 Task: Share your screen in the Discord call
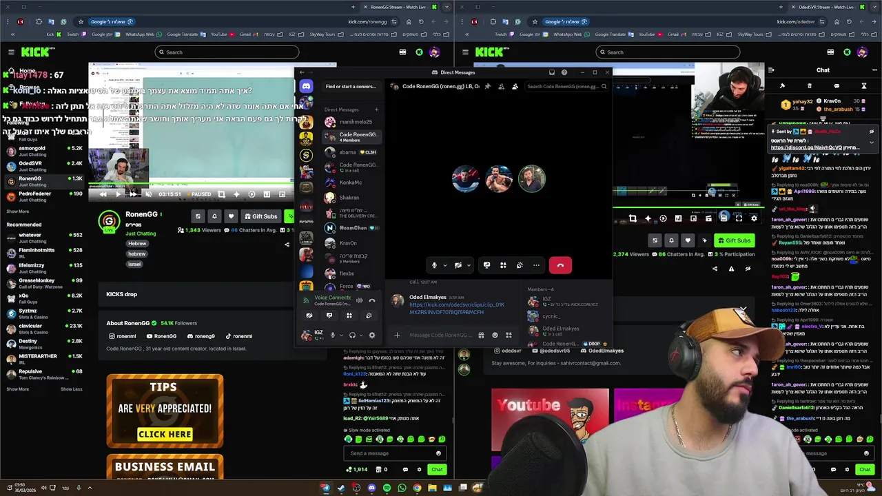point(486,265)
